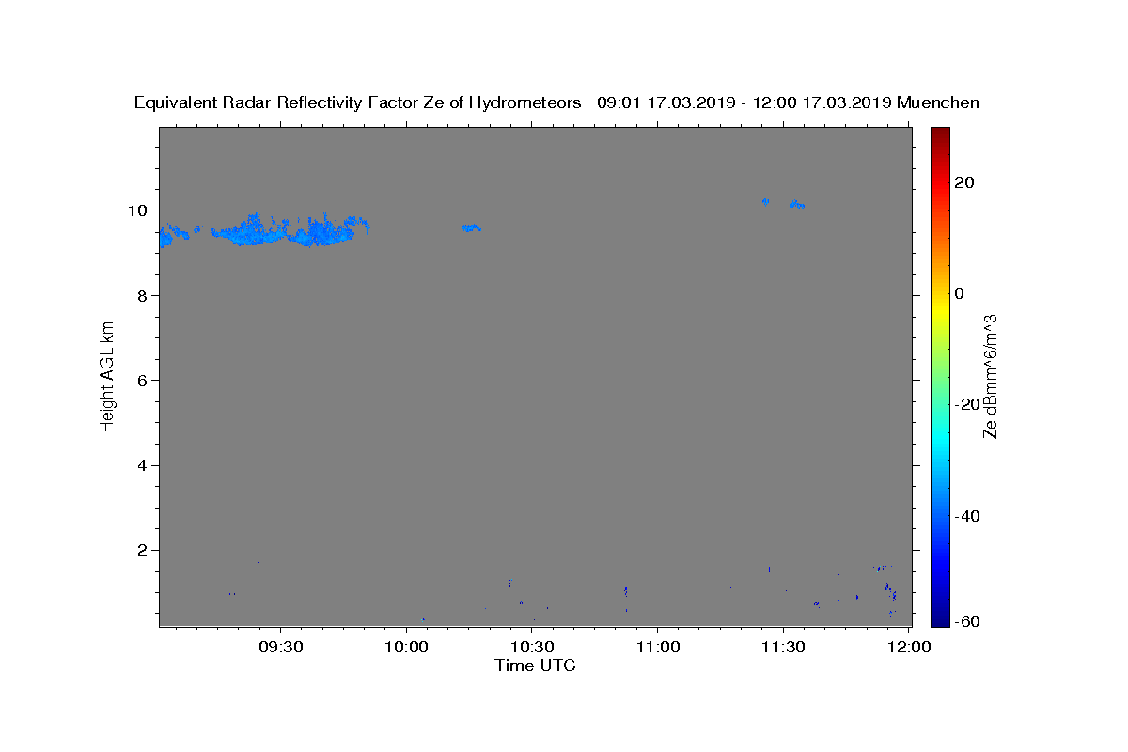The width and height of the screenshot is (1128, 752).
Task: Click the colorbar label -40
Action: [x=967, y=515]
